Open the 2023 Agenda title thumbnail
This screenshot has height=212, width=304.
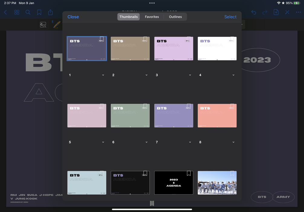(x=174, y=183)
